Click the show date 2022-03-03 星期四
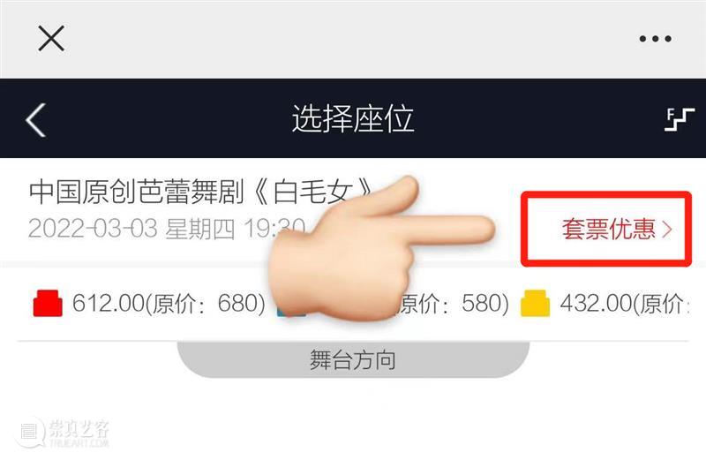Viewport: 706px width, 460px height. point(131,229)
